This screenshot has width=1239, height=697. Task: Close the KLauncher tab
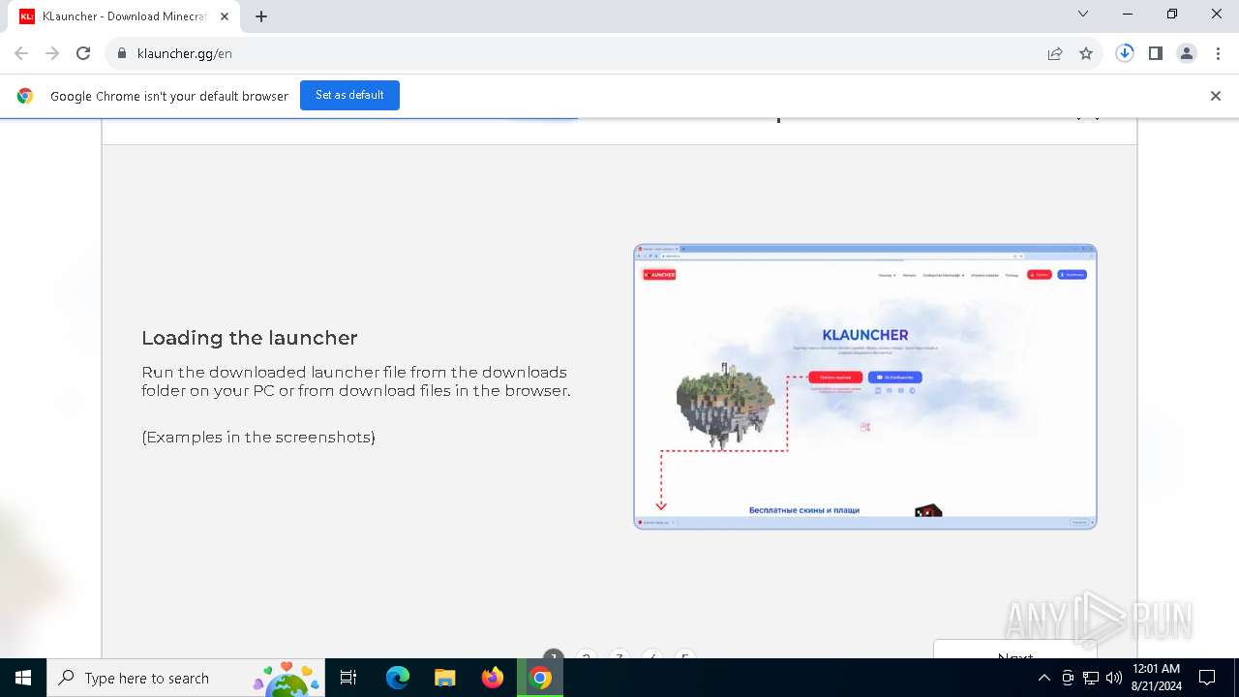(225, 16)
